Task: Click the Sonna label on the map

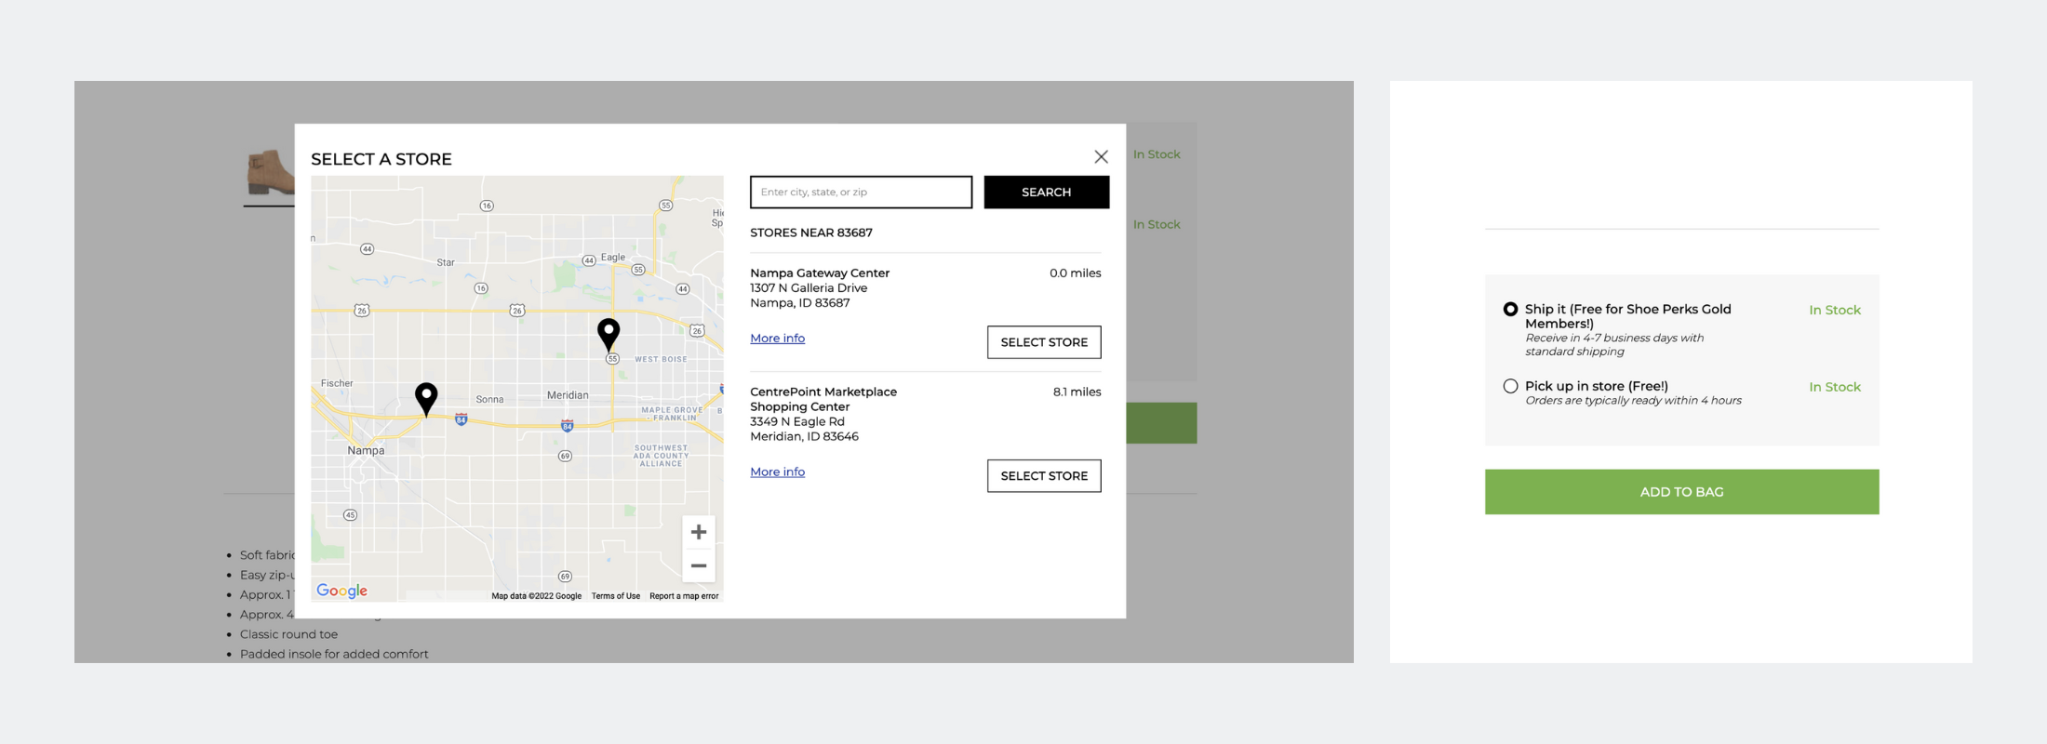Action: [x=489, y=400]
